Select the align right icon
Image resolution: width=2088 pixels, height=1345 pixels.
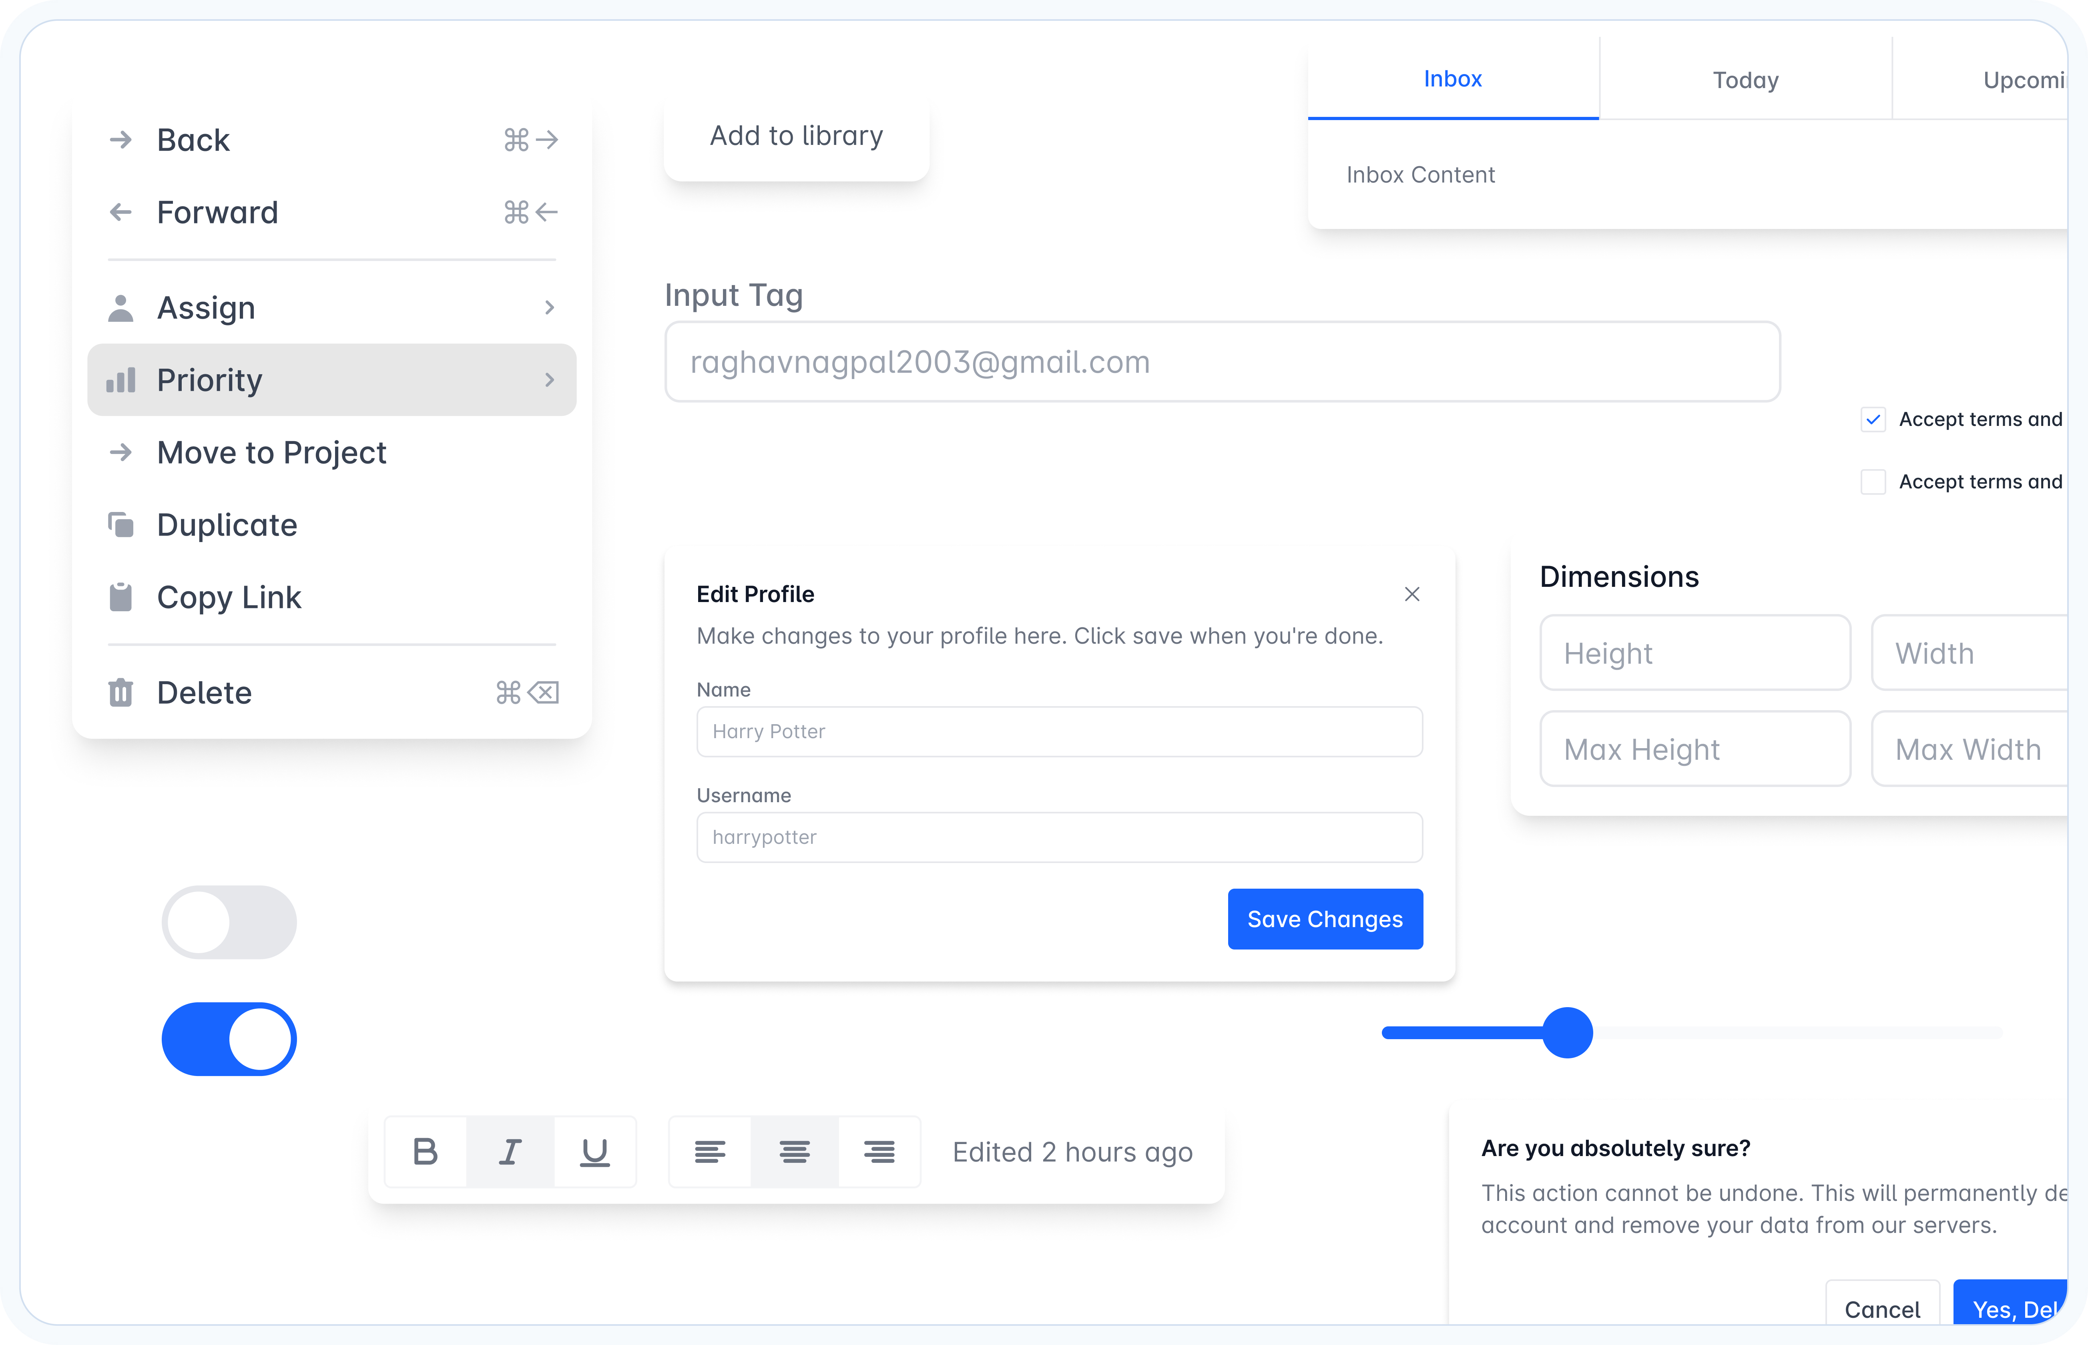coord(879,1152)
